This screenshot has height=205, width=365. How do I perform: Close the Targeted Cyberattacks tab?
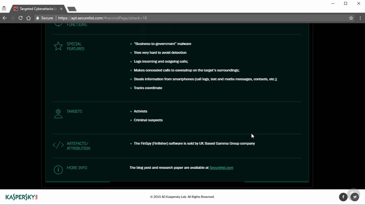[x=61, y=9]
